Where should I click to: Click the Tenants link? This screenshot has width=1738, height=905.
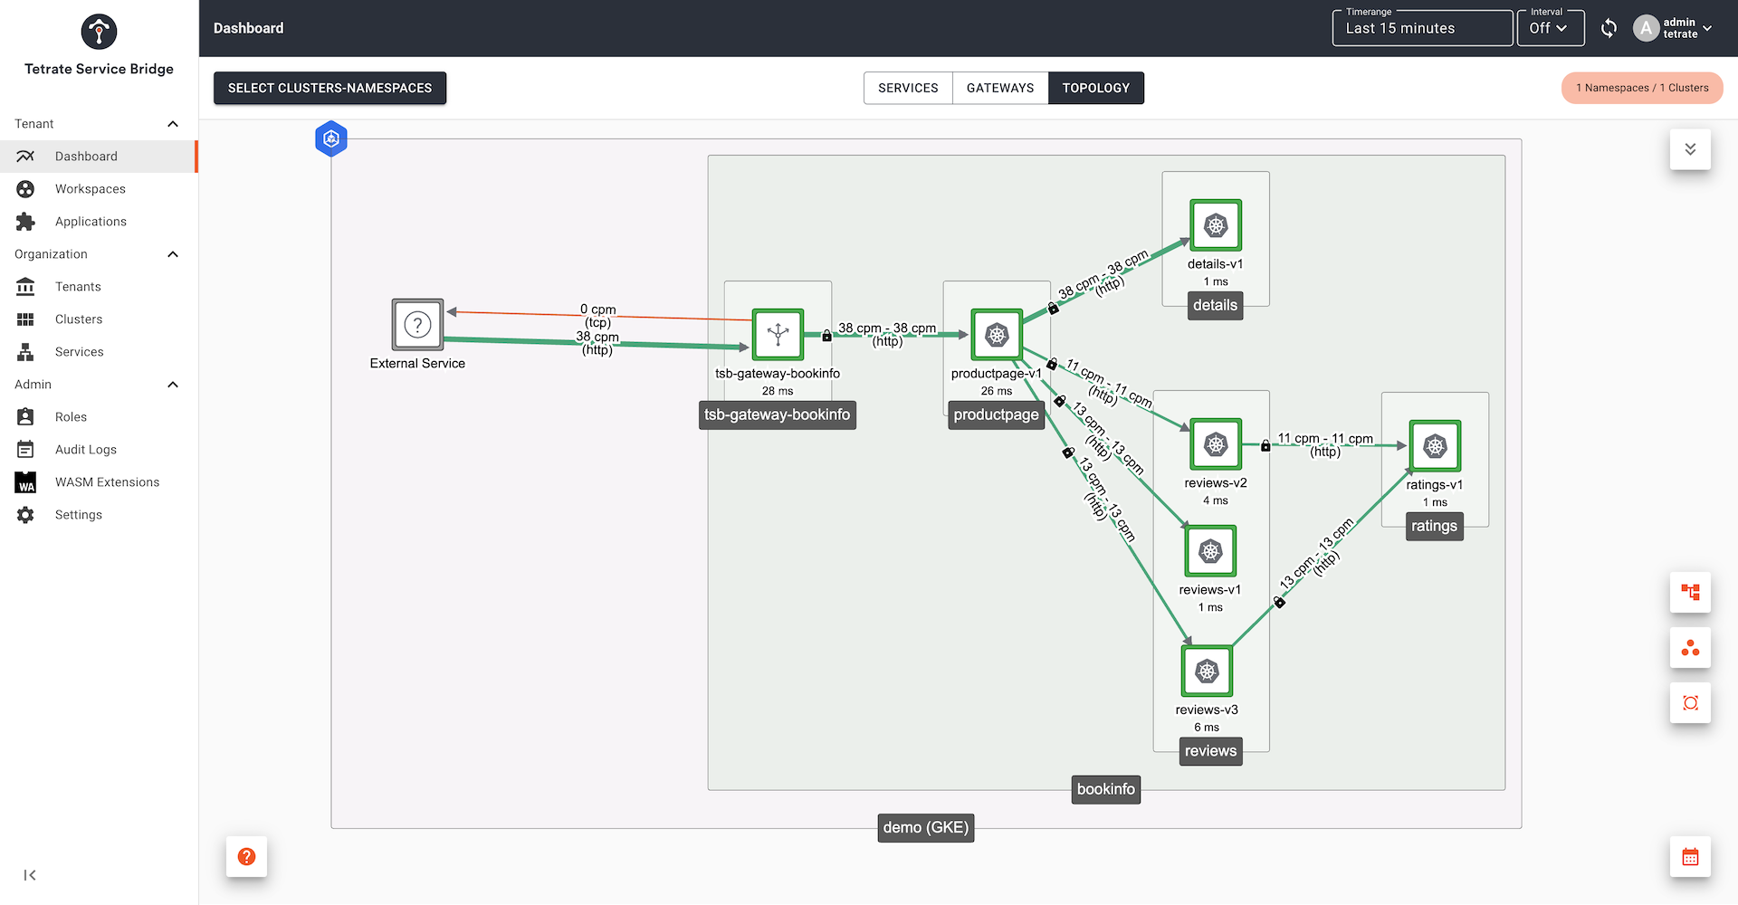[x=78, y=287]
